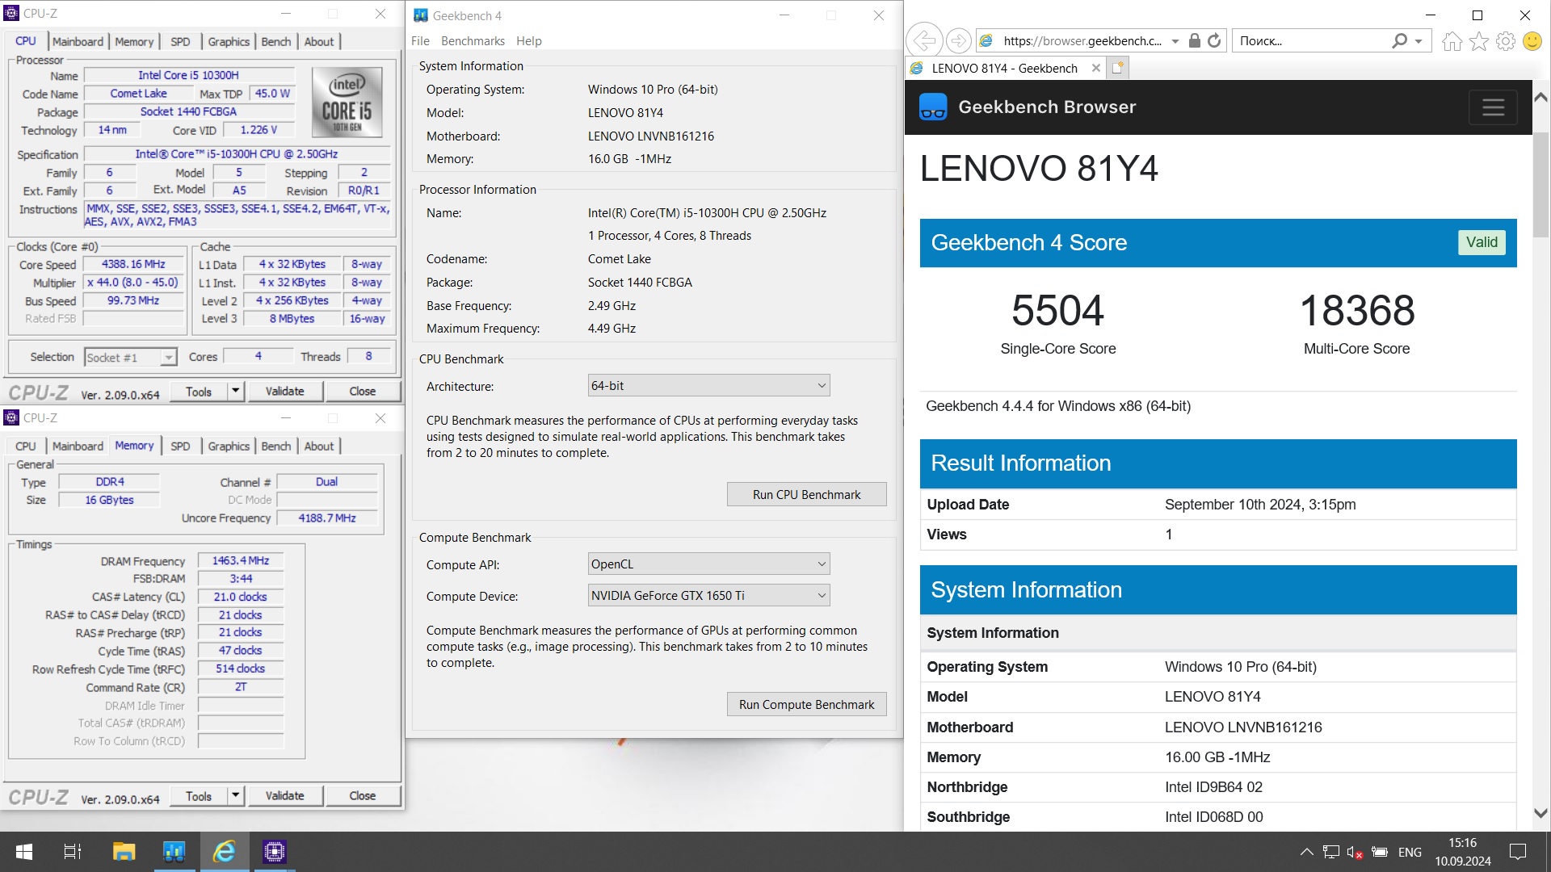Click the network tray icon
The height and width of the screenshot is (872, 1551).
(x=1330, y=852)
